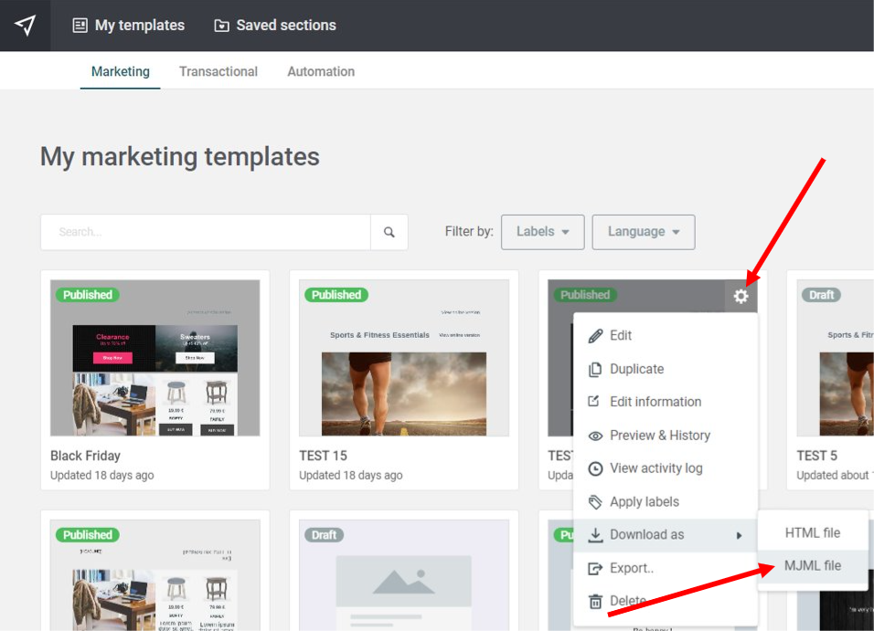Image resolution: width=874 pixels, height=631 pixels.
Task: Select Edit information menu entry
Action: (x=666, y=402)
